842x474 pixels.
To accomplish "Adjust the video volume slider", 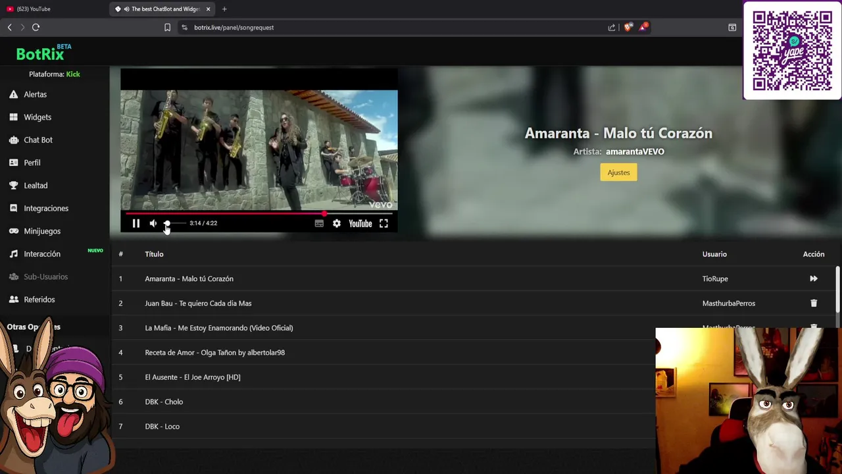I will click(174, 224).
